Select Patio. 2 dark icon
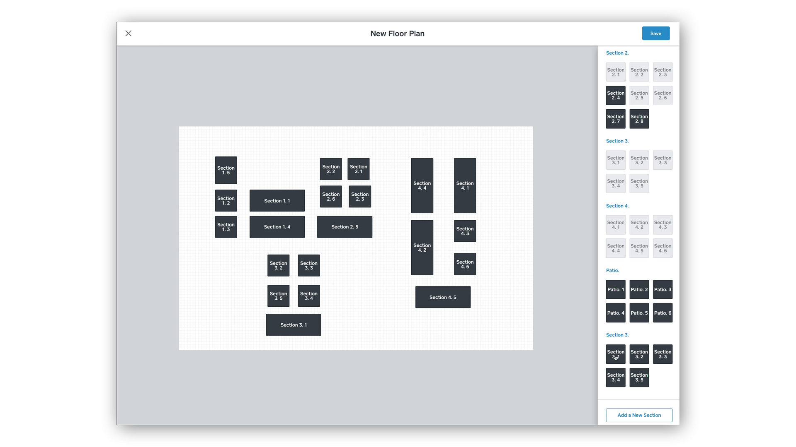Screen dimensions: 796x447 tap(639, 289)
